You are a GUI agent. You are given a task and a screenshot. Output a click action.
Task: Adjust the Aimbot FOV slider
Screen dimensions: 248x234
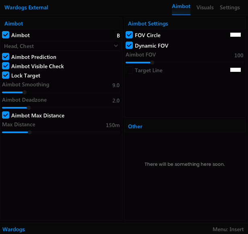pos(184,63)
